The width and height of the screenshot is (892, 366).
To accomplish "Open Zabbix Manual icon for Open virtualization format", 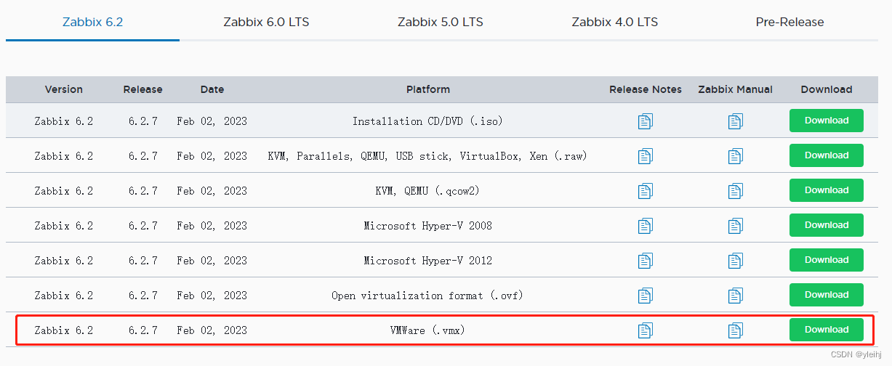I will pyautogui.click(x=735, y=296).
